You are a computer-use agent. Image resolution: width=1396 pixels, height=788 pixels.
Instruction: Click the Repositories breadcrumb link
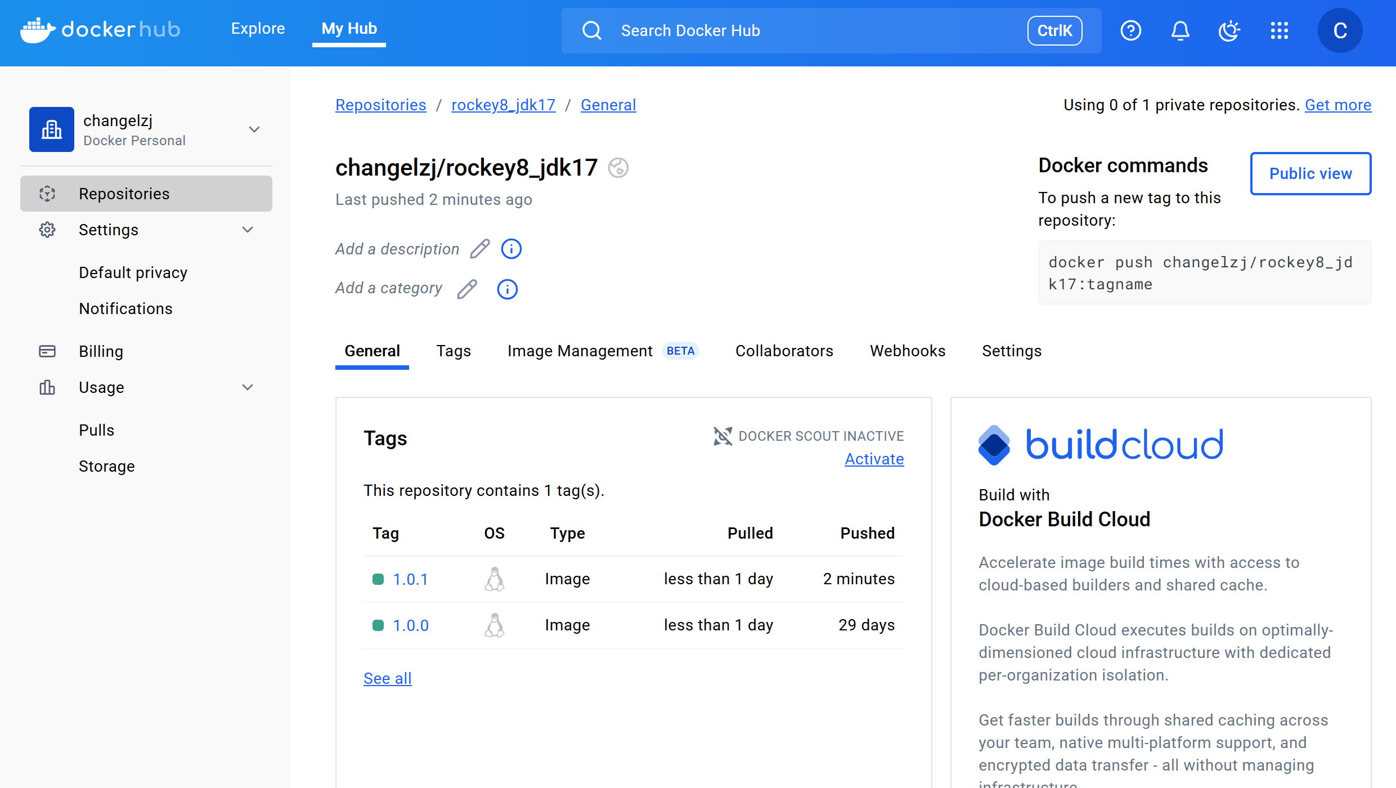[x=381, y=105]
